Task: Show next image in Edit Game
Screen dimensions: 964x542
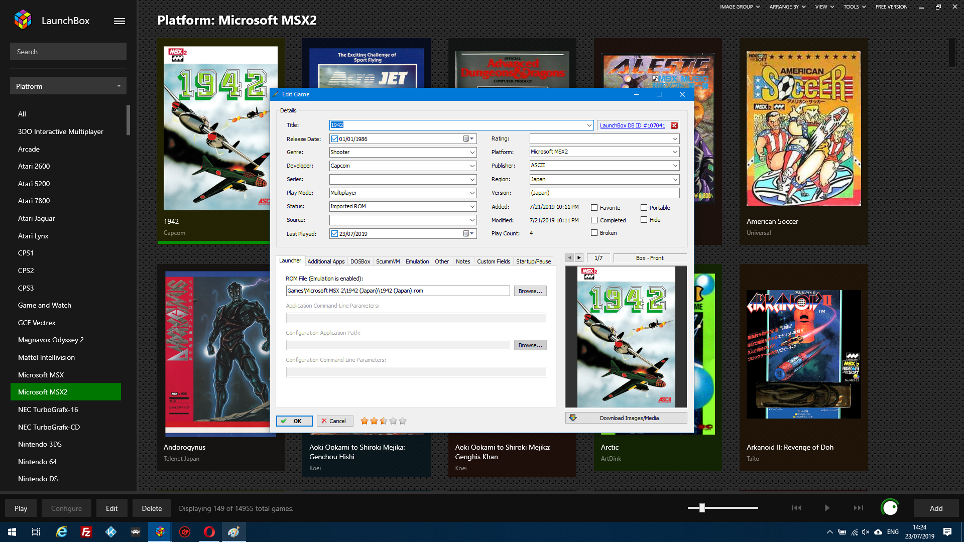Action: [579, 258]
